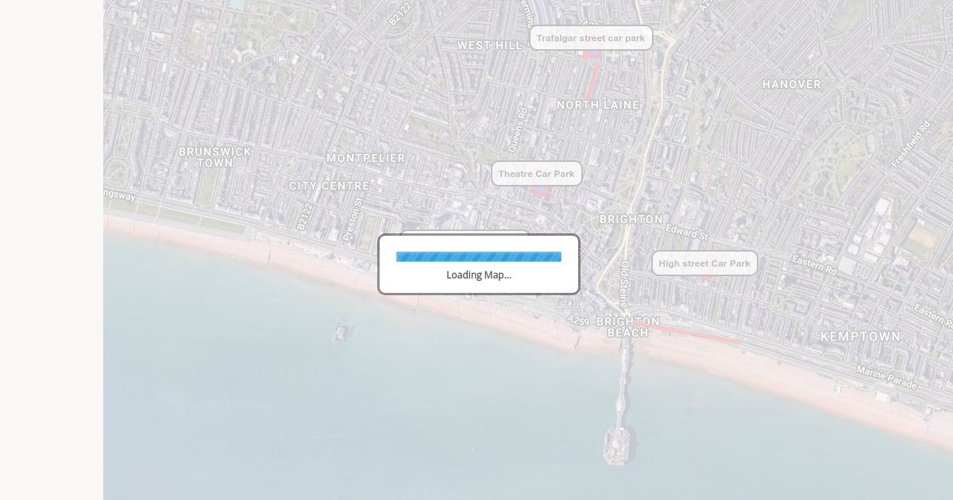The width and height of the screenshot is (953, 500).
Task: Click the Marine Parade road label
Action: pos(886,378)
